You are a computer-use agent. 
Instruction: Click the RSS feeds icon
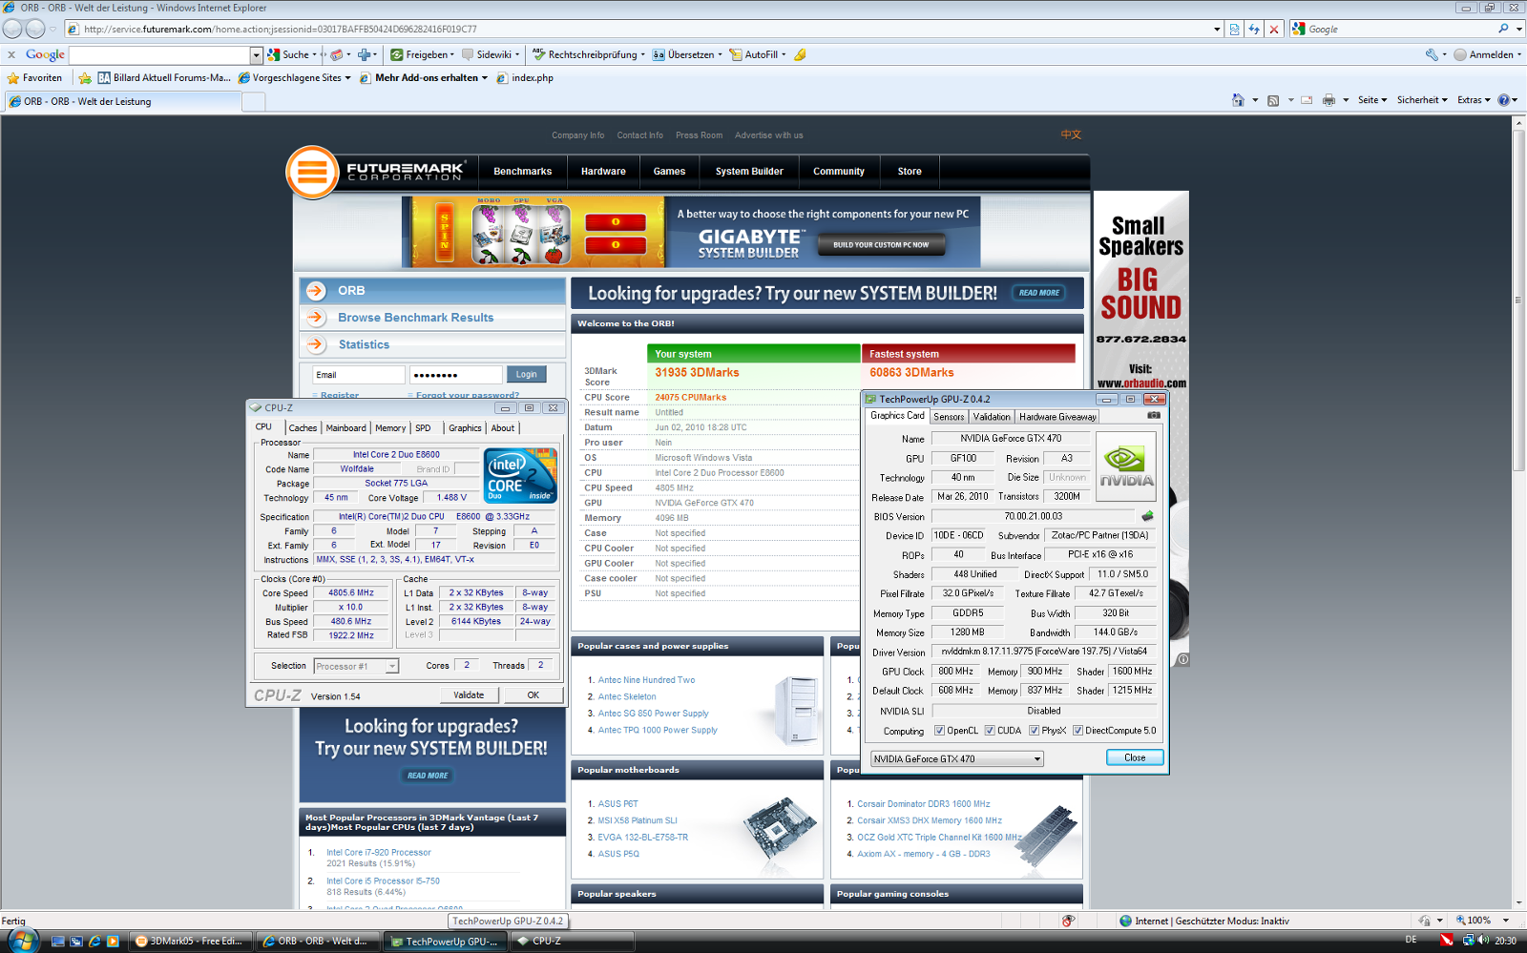click(x=1273, y=100)
